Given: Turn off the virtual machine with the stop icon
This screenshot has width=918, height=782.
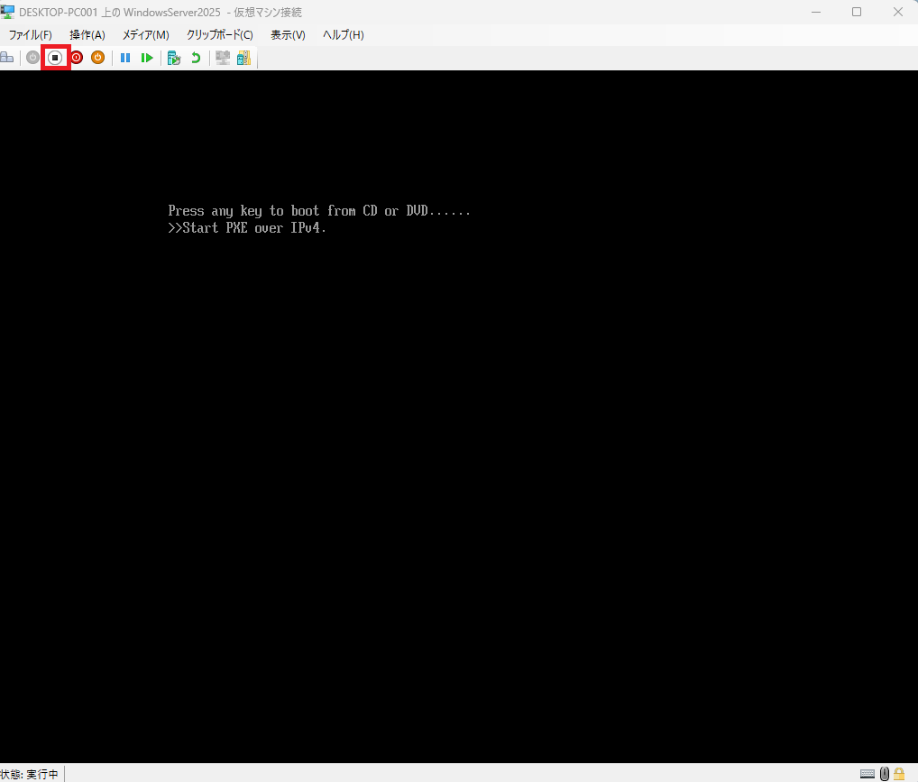Looking at the screenshot, I should 55,58.
